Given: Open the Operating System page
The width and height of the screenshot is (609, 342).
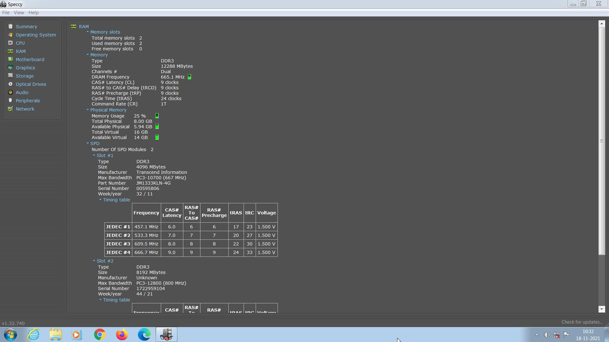Looking at the screenshot, I should click(36, 35).
